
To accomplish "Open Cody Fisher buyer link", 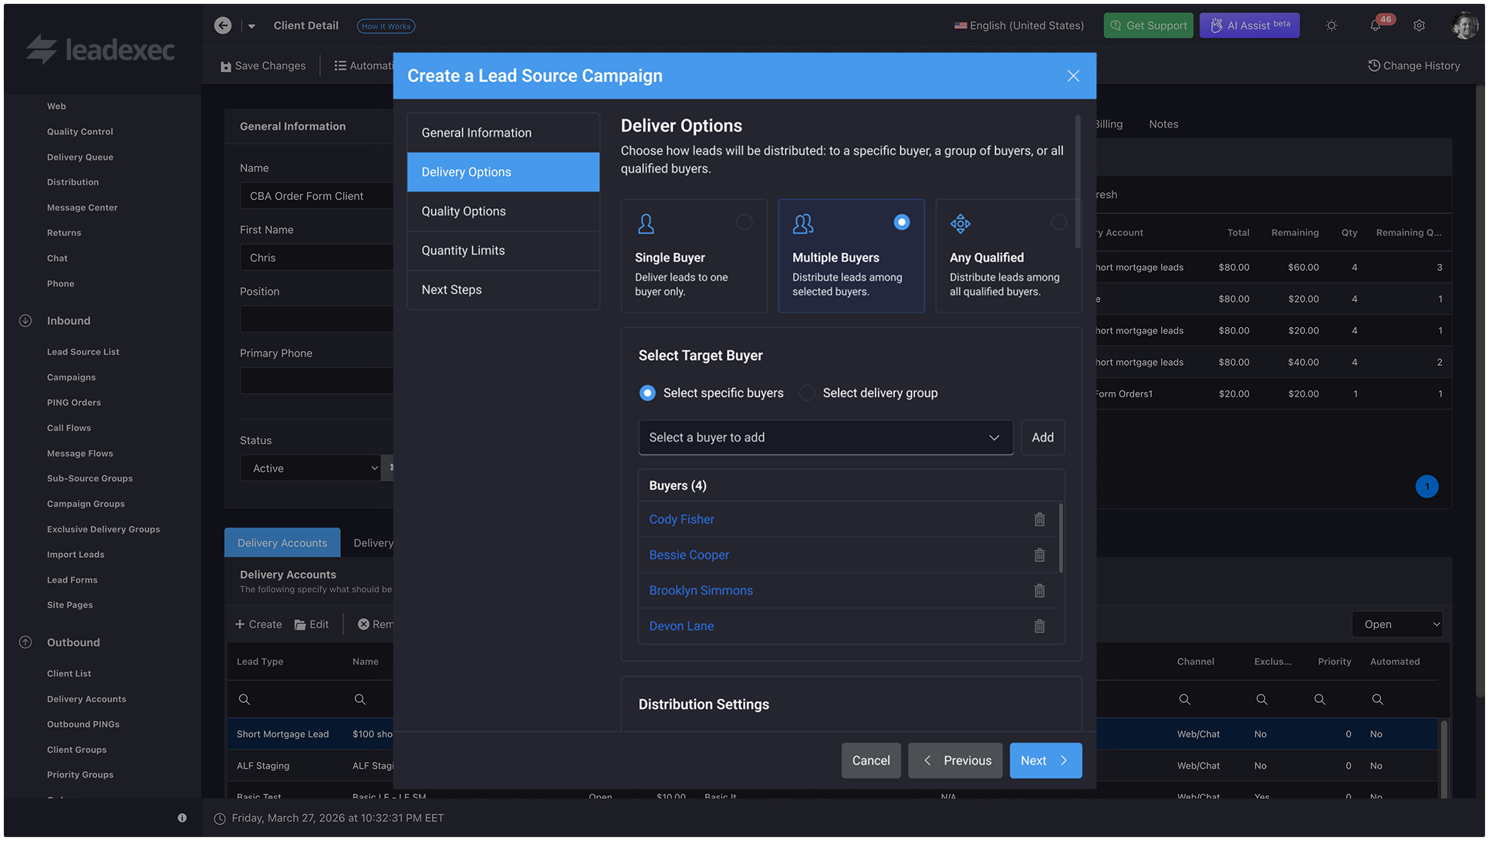I will [x=682, y=519].
